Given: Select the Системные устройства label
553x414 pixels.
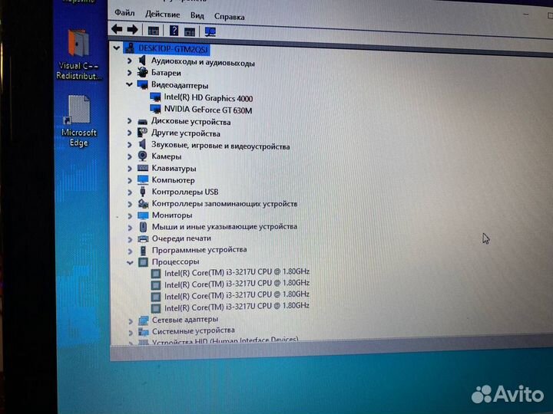Looking at the screenshot, I should 194,330.
